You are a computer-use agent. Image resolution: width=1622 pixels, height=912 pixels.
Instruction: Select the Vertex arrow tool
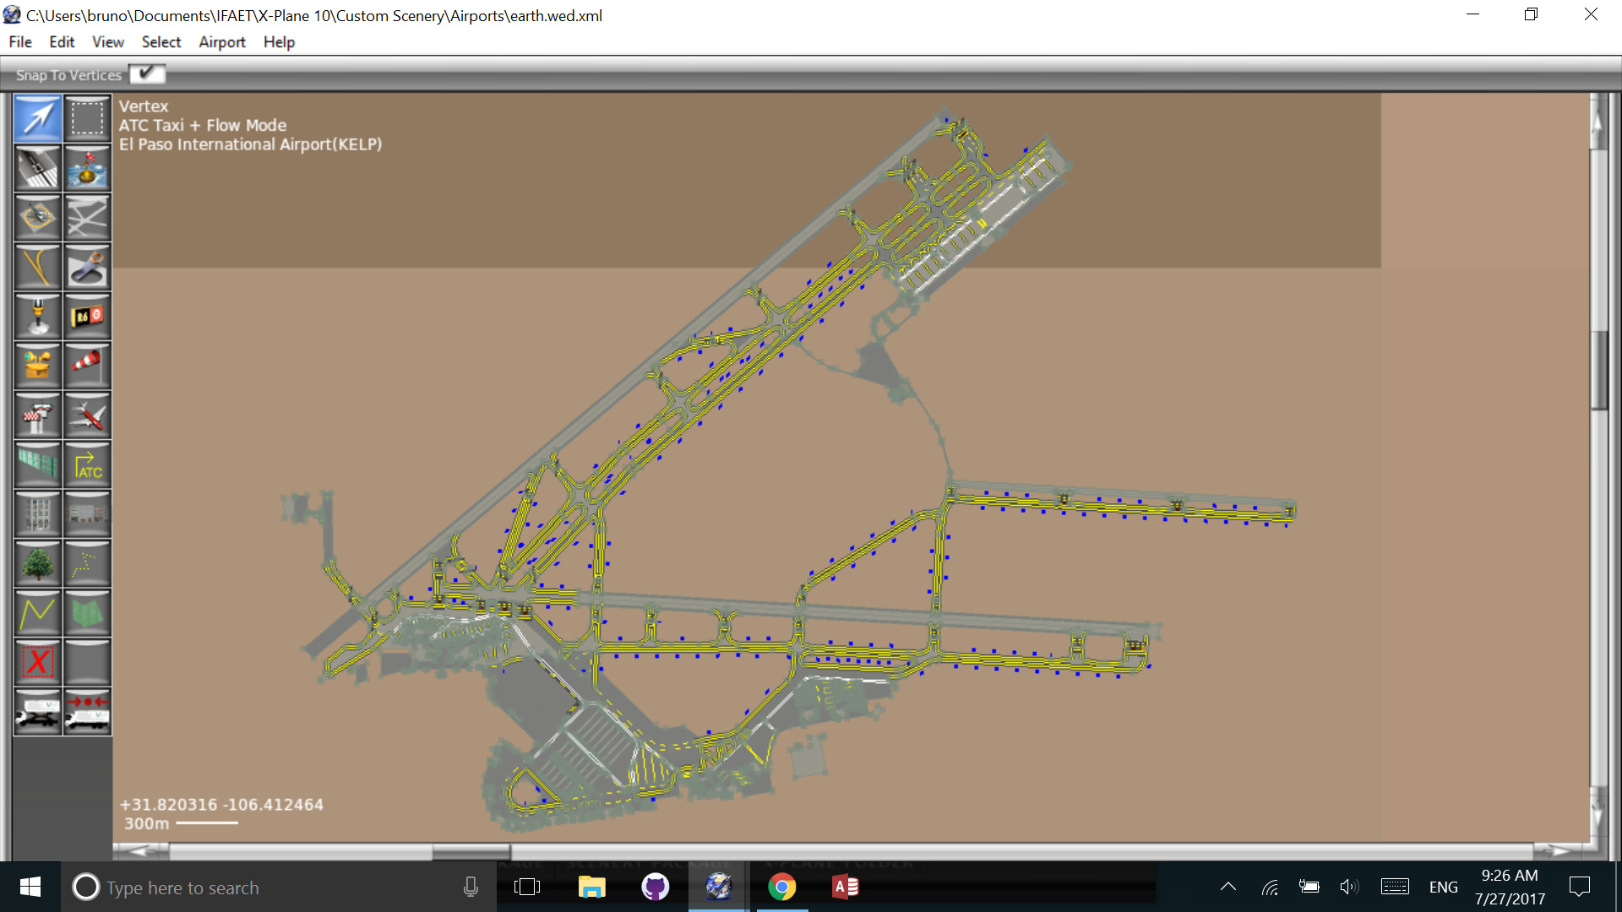point(38,118)
